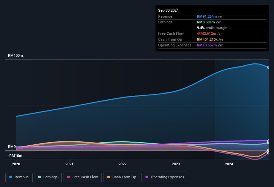274x187 pixels.
Task: Click the Free Cash Flow pink endpoint marker
Action: point(268,153)
